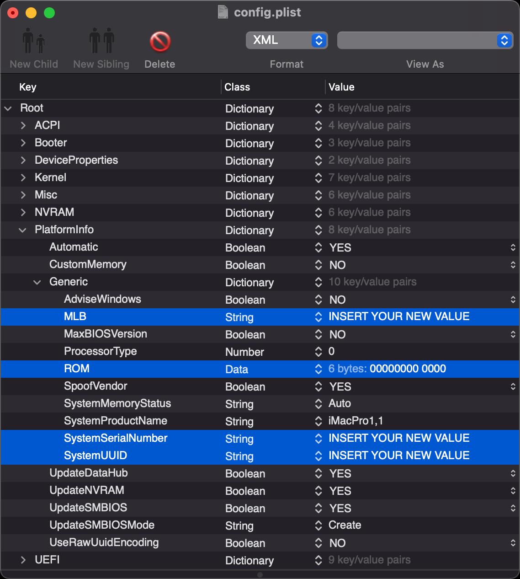
Task: Click the iMacPro1,1 value cell
Action: (356, 421)
